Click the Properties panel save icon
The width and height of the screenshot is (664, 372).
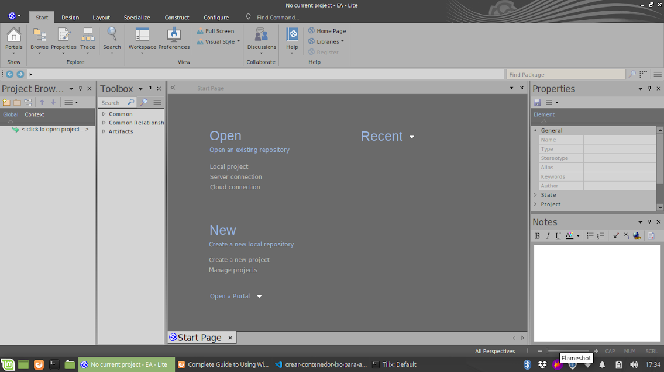[537, 102]
